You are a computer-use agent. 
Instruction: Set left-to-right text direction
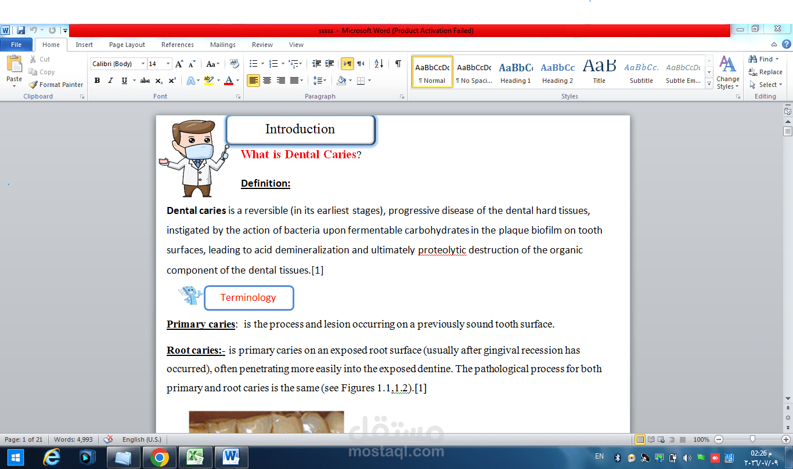point(347,64)
